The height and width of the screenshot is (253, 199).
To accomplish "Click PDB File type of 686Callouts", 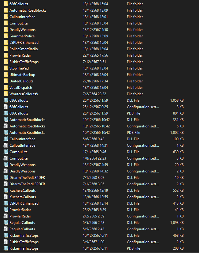I will pyautogui.click(x=134, y=113).
